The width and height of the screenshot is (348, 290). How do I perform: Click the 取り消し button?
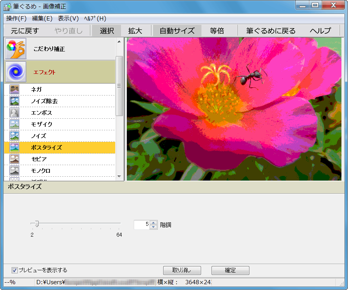pyautogui.click(x=182, y=270)
